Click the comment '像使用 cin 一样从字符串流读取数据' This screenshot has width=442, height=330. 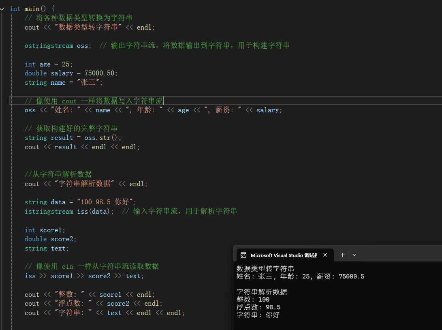coord(92,266)
